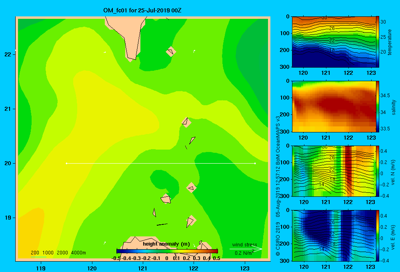
Task: Select the height anomaly colorbar under the map
Action: pos(167,251)
